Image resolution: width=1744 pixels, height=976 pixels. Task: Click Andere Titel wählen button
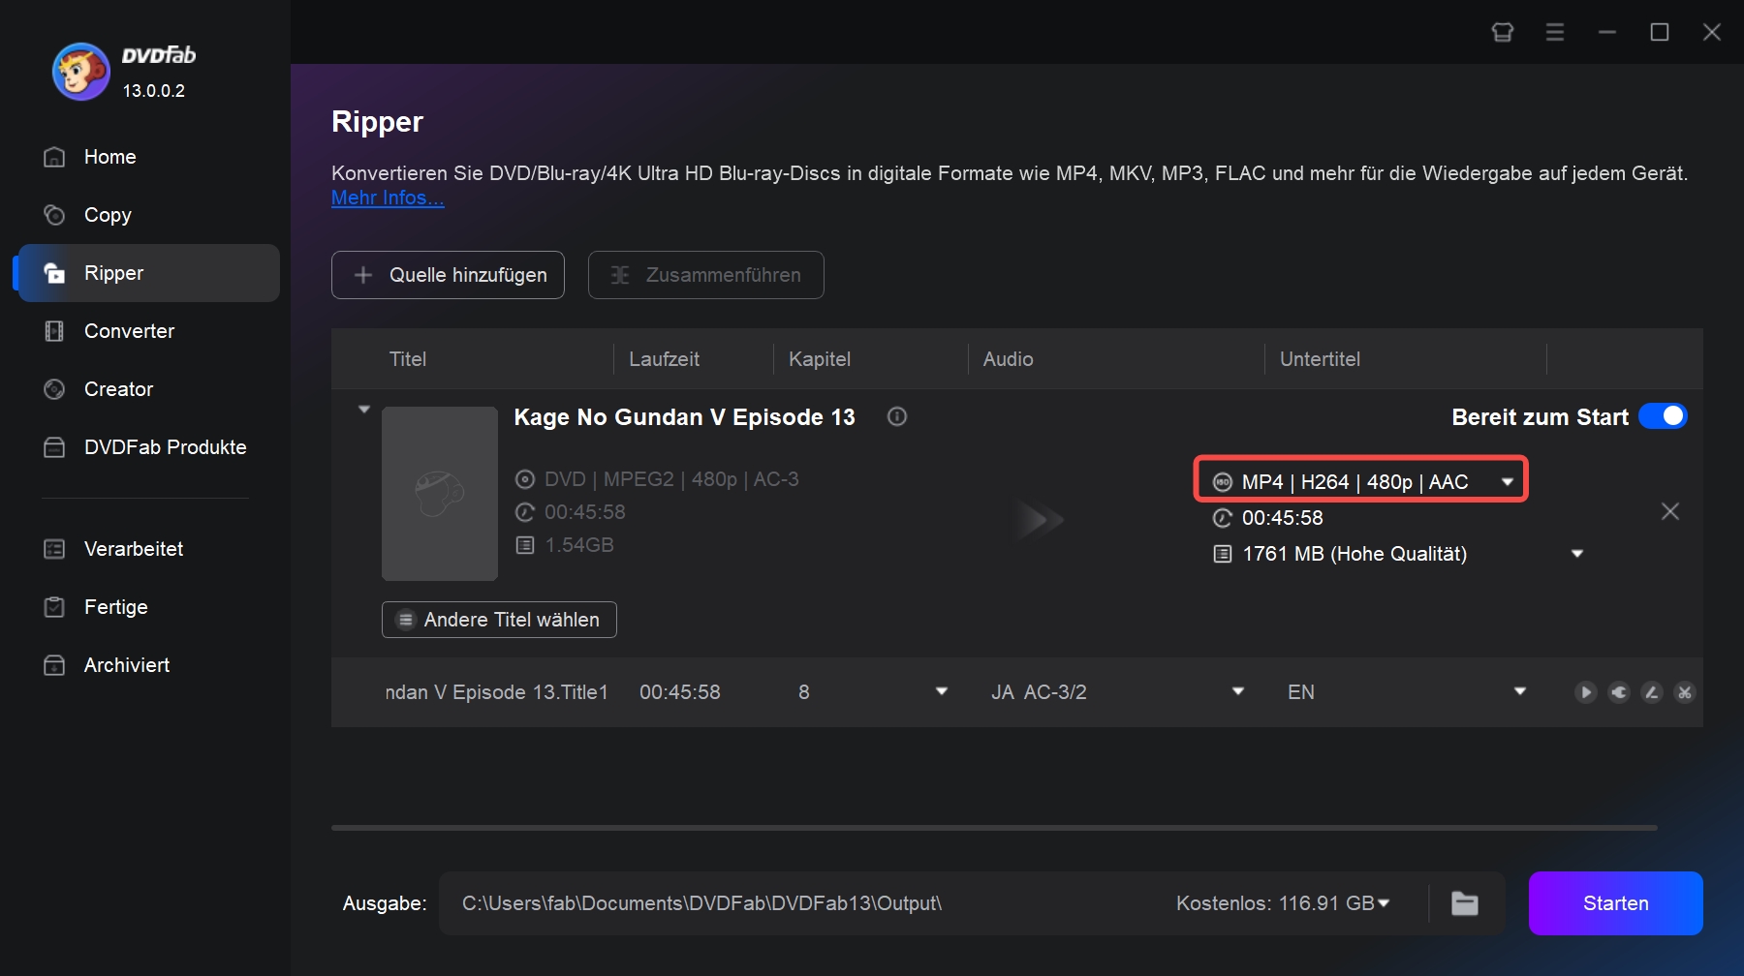(x=499, y=620)
